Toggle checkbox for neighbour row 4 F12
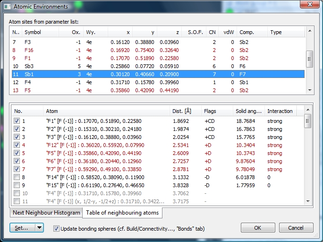This screenshot has width=323, height=242. (x=17, y=145)
